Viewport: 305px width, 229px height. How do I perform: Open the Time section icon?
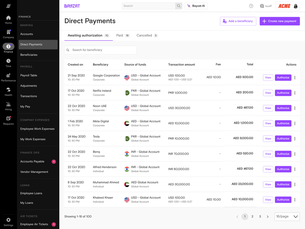[8, 63]
